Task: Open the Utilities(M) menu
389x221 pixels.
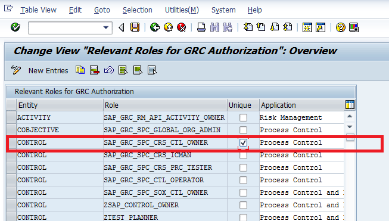Action: pyautogui.click(x=182, y=10)
